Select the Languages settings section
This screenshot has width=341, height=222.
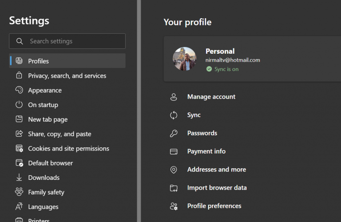43,207
